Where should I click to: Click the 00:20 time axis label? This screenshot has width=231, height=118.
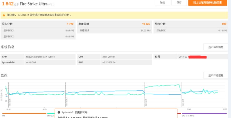coord(45,109)
